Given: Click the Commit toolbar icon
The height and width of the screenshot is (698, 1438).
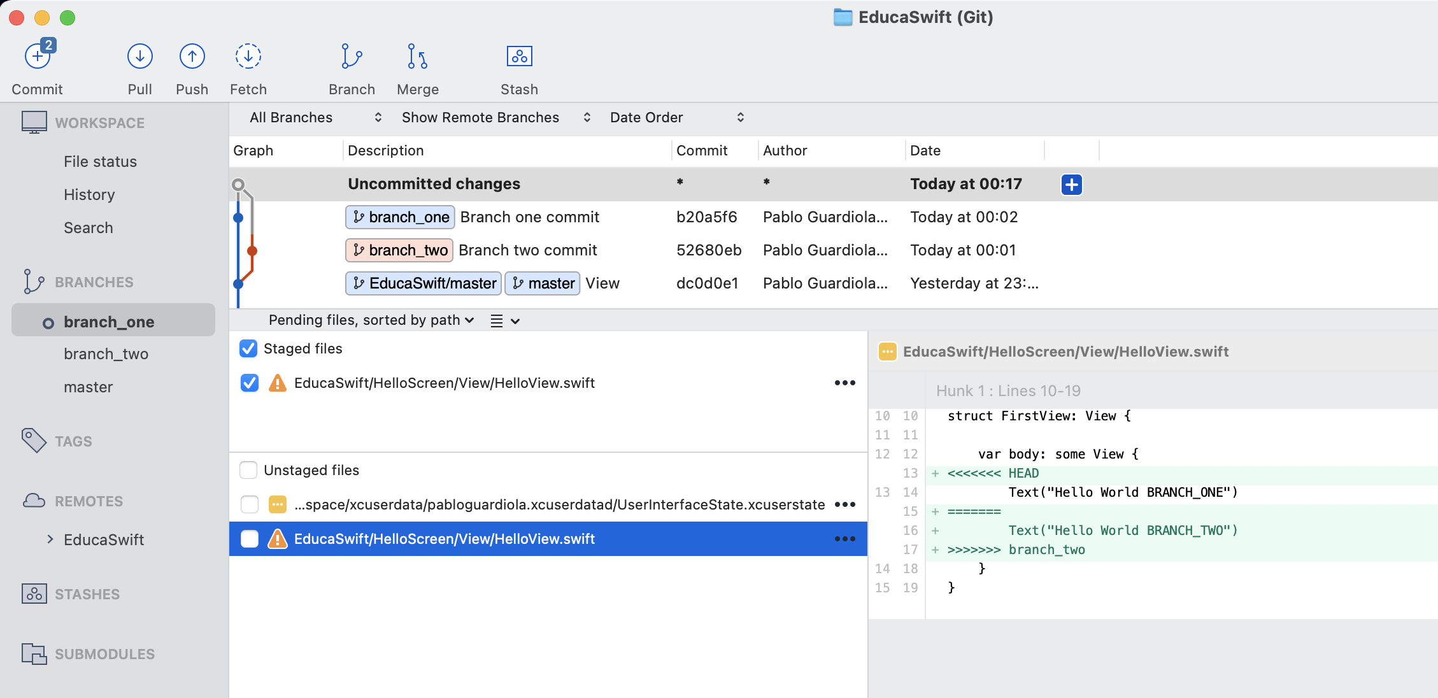Looking at the screenshot, I should pos(37,57).
